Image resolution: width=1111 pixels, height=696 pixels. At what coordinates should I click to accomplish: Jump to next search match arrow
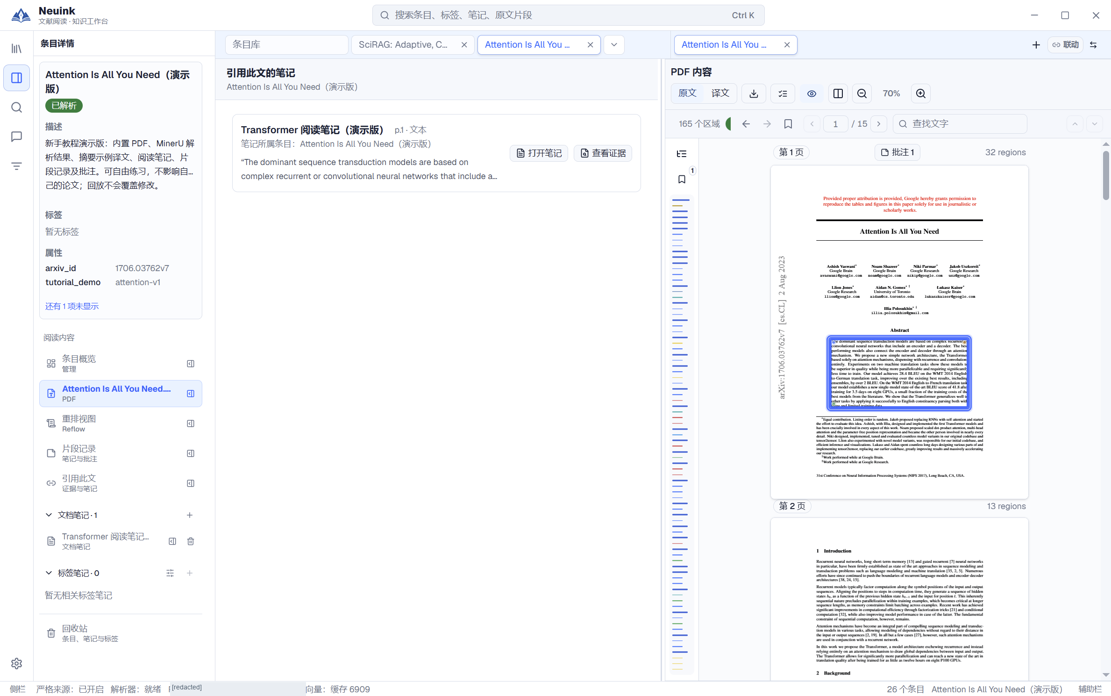point(1095,124)
